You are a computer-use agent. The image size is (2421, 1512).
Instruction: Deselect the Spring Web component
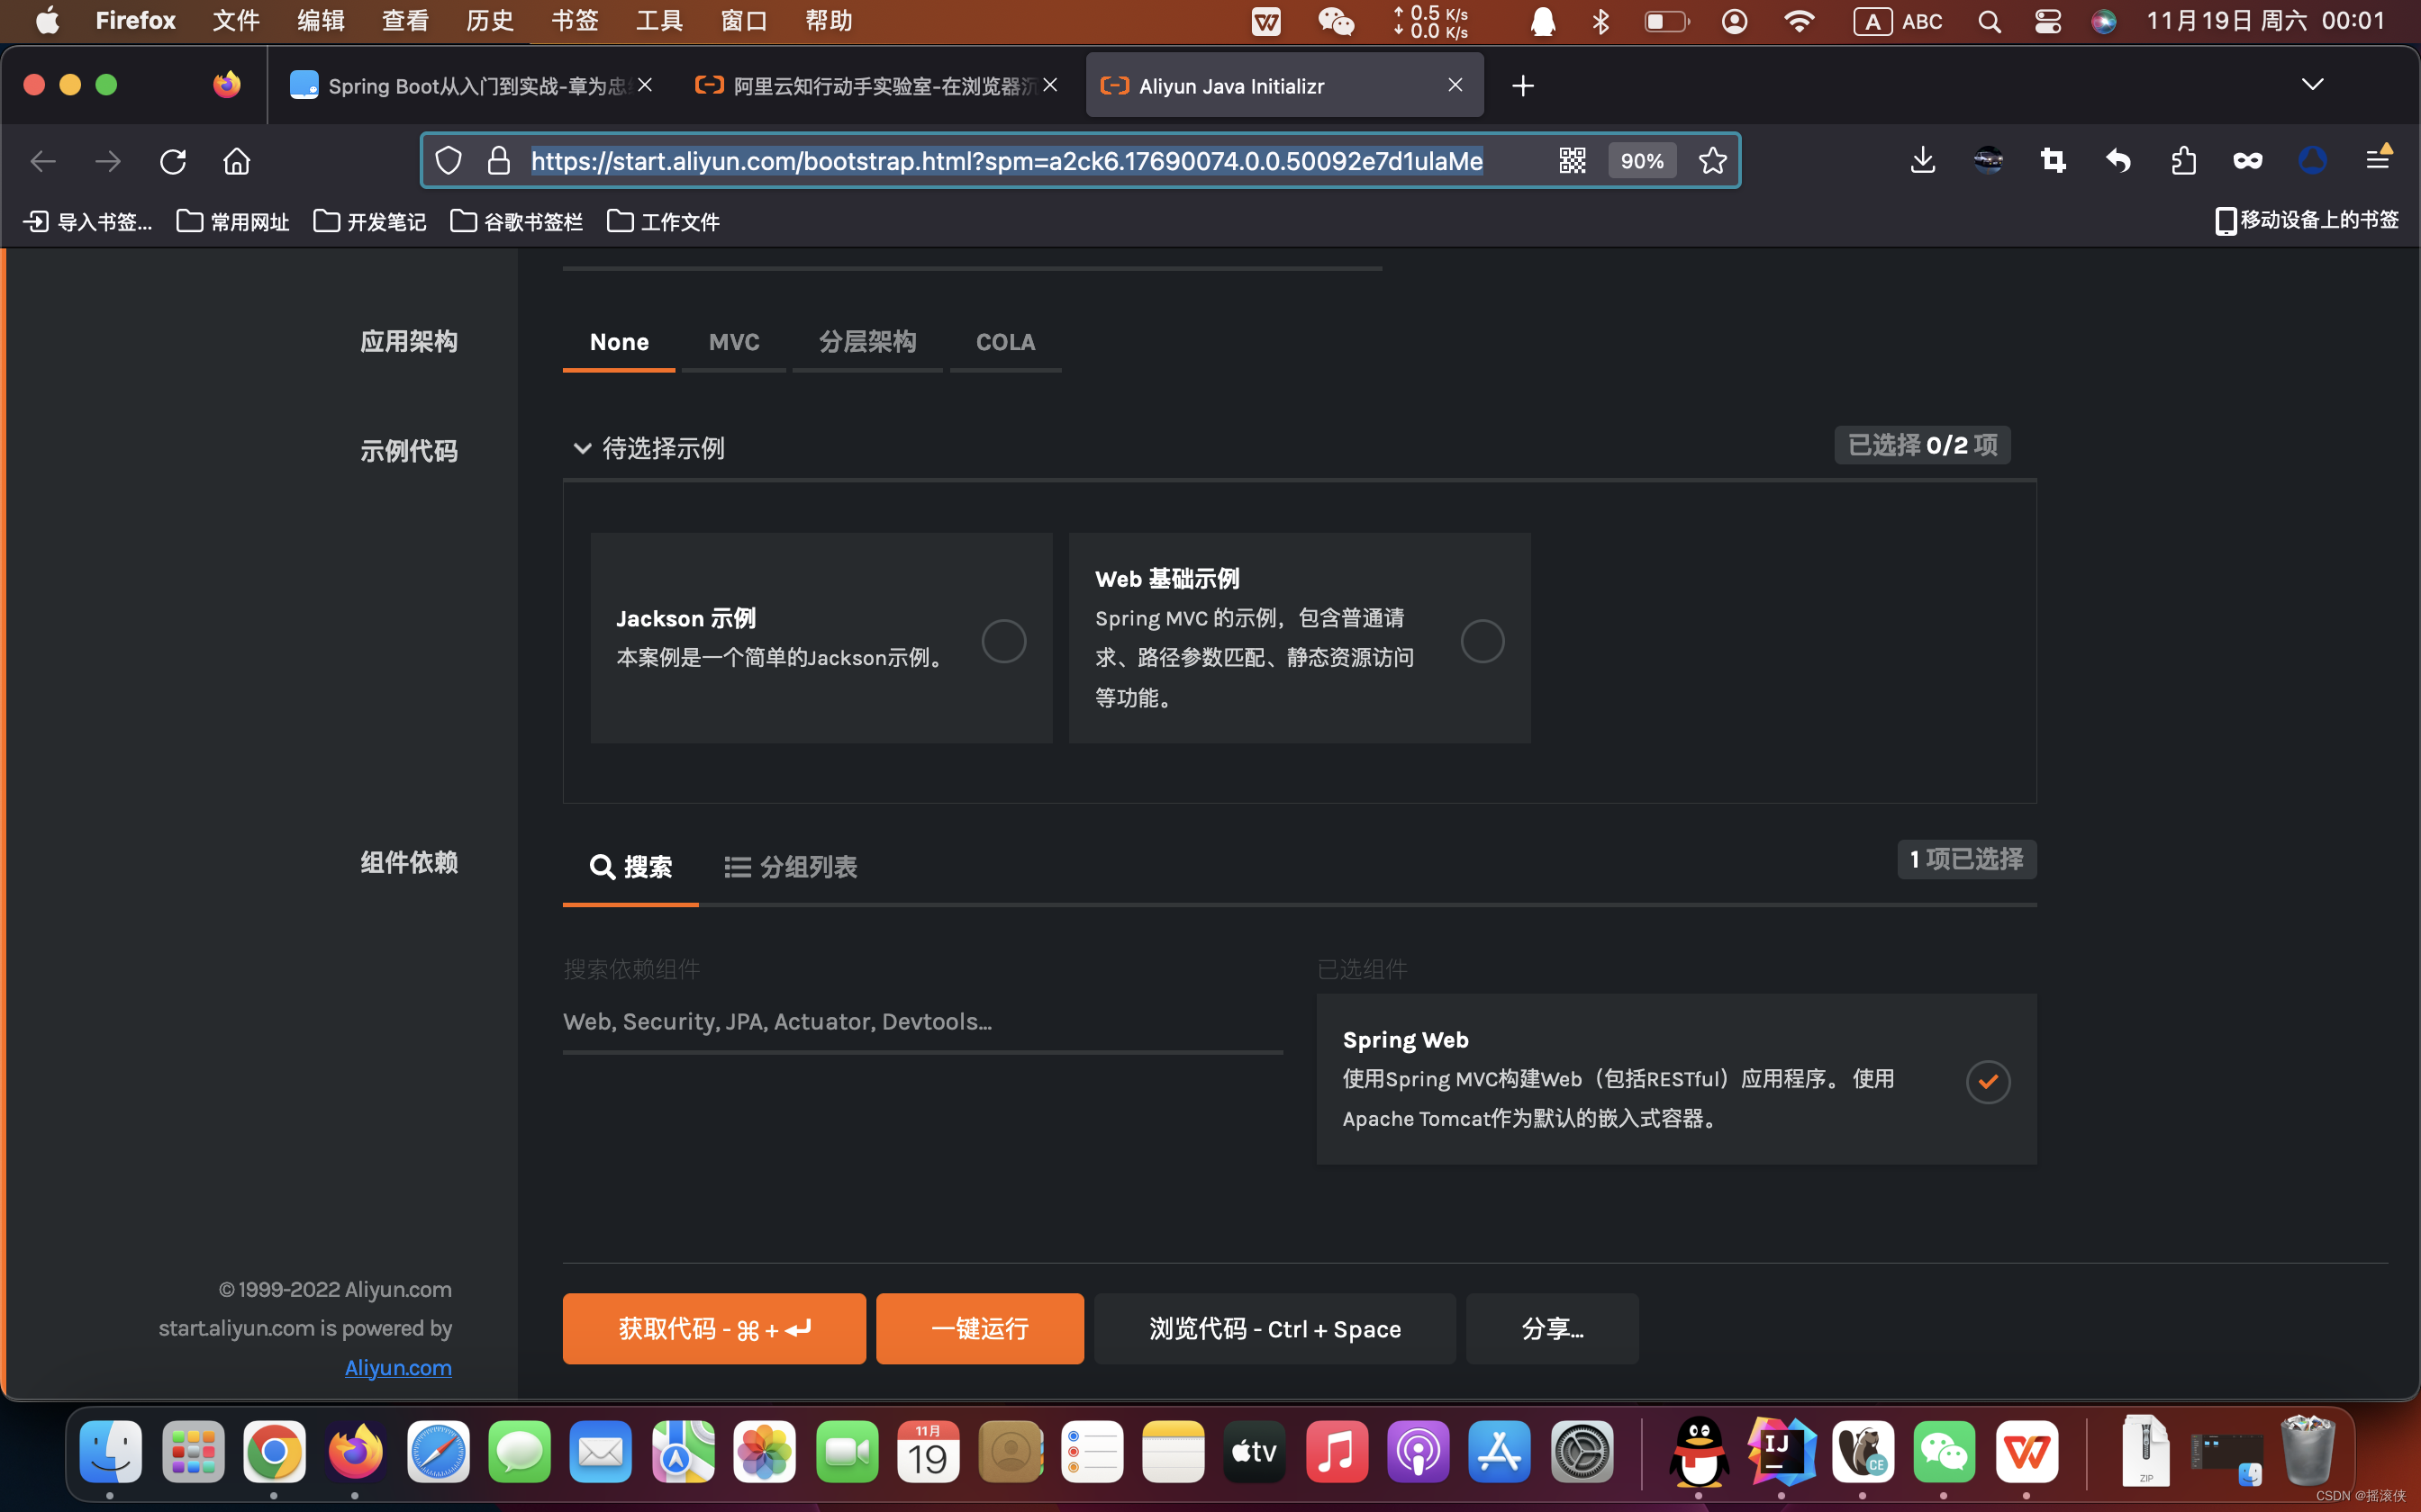(x=1987, y=1081)
